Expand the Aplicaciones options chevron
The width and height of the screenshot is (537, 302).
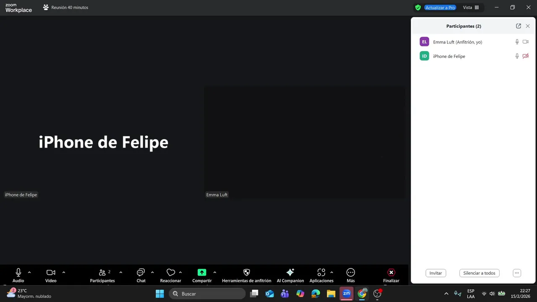point(331,273)
